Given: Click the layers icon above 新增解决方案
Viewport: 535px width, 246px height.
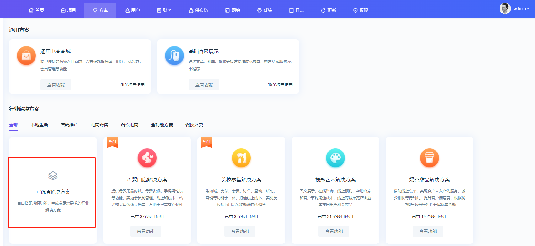Looking at the screenshot, I should tap(53, 176).
